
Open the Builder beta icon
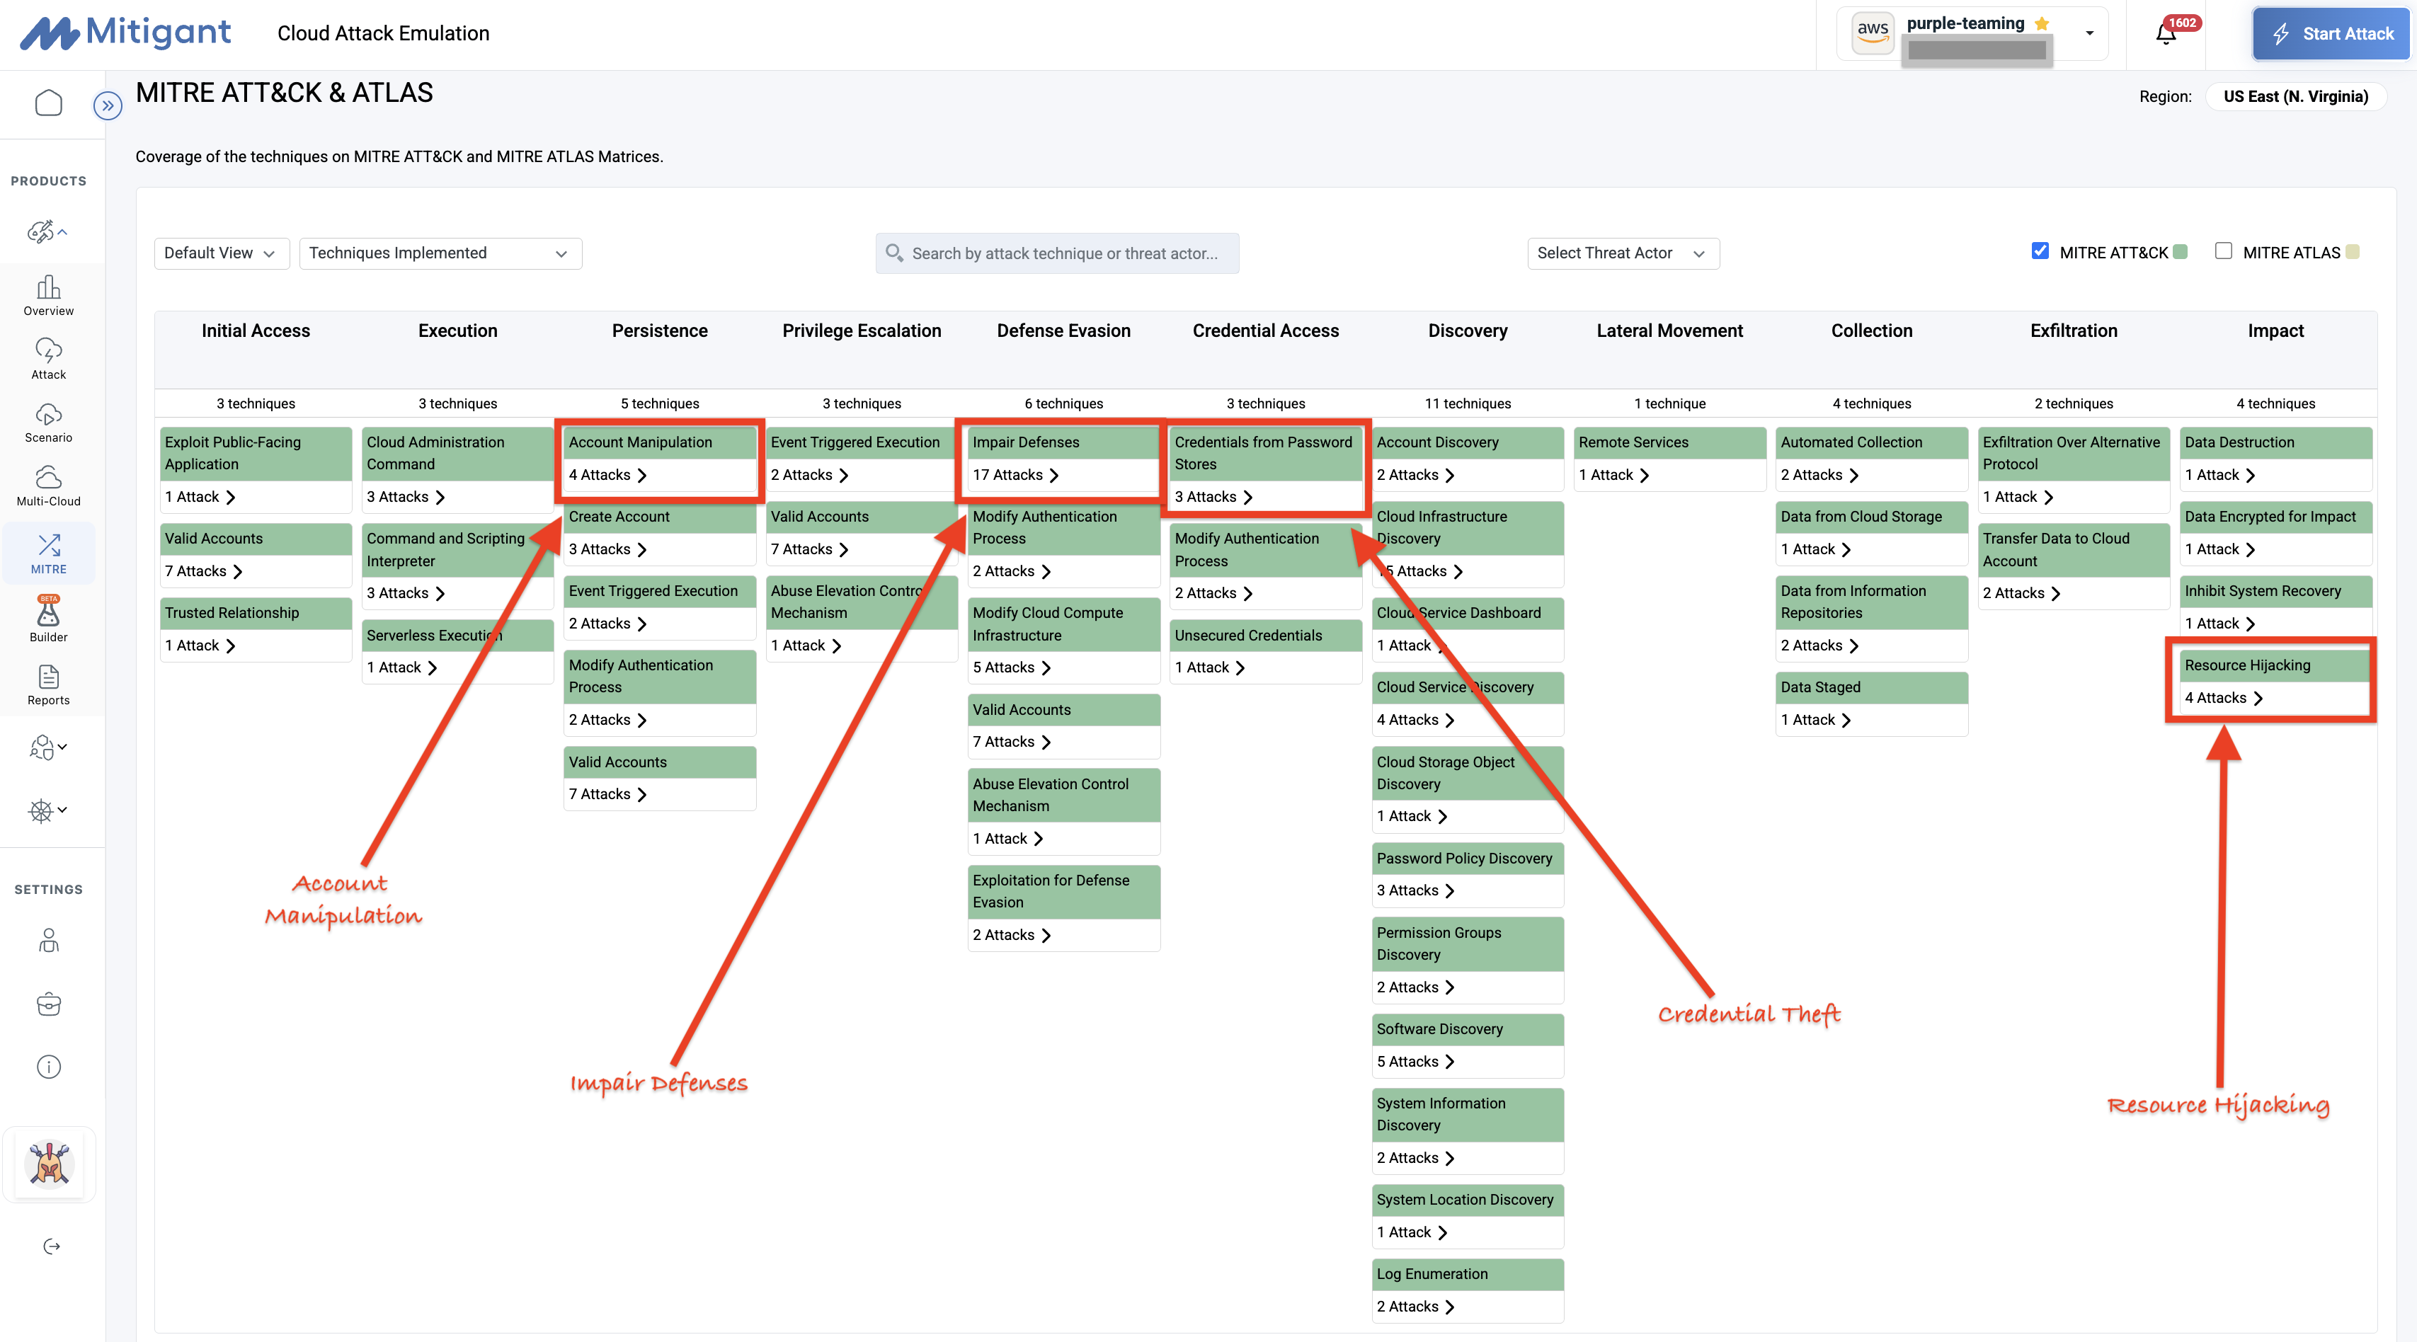(x=48, y=620)
